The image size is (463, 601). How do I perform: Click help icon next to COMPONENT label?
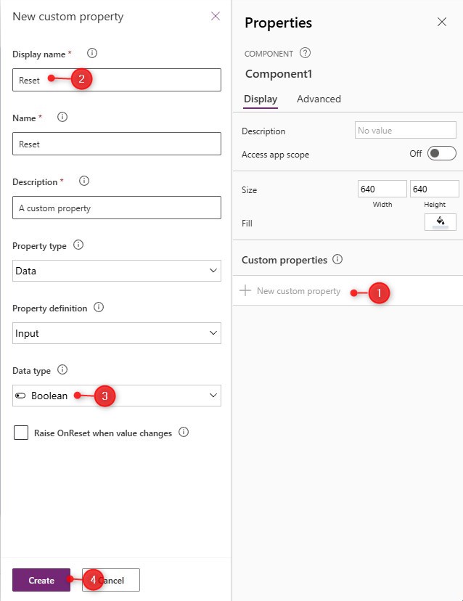(305, 52)
